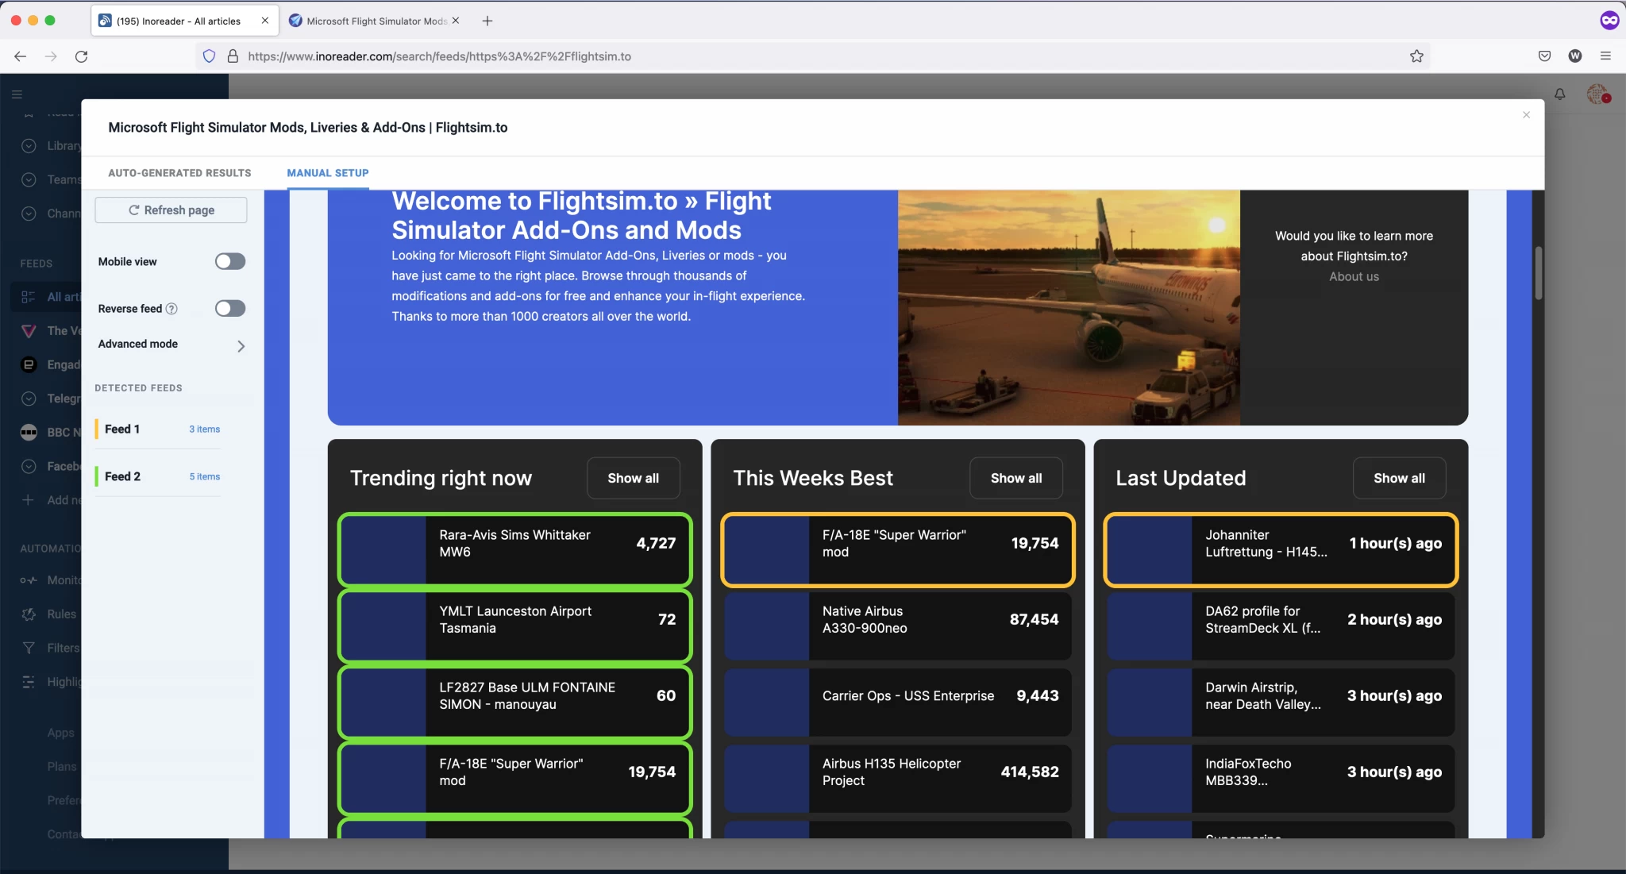Expand the Channels section
This screenshot has width=1626, height=874.
[29, 214]
